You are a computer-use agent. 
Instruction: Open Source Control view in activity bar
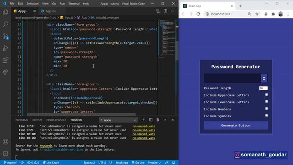click(x=5, y=36)
